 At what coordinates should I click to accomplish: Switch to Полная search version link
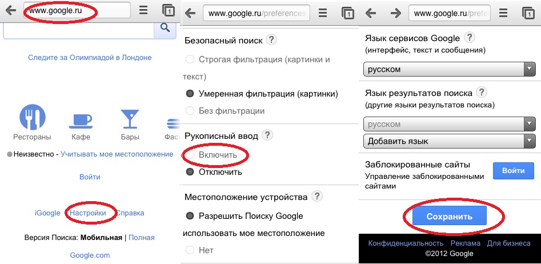tap(142, 237)
